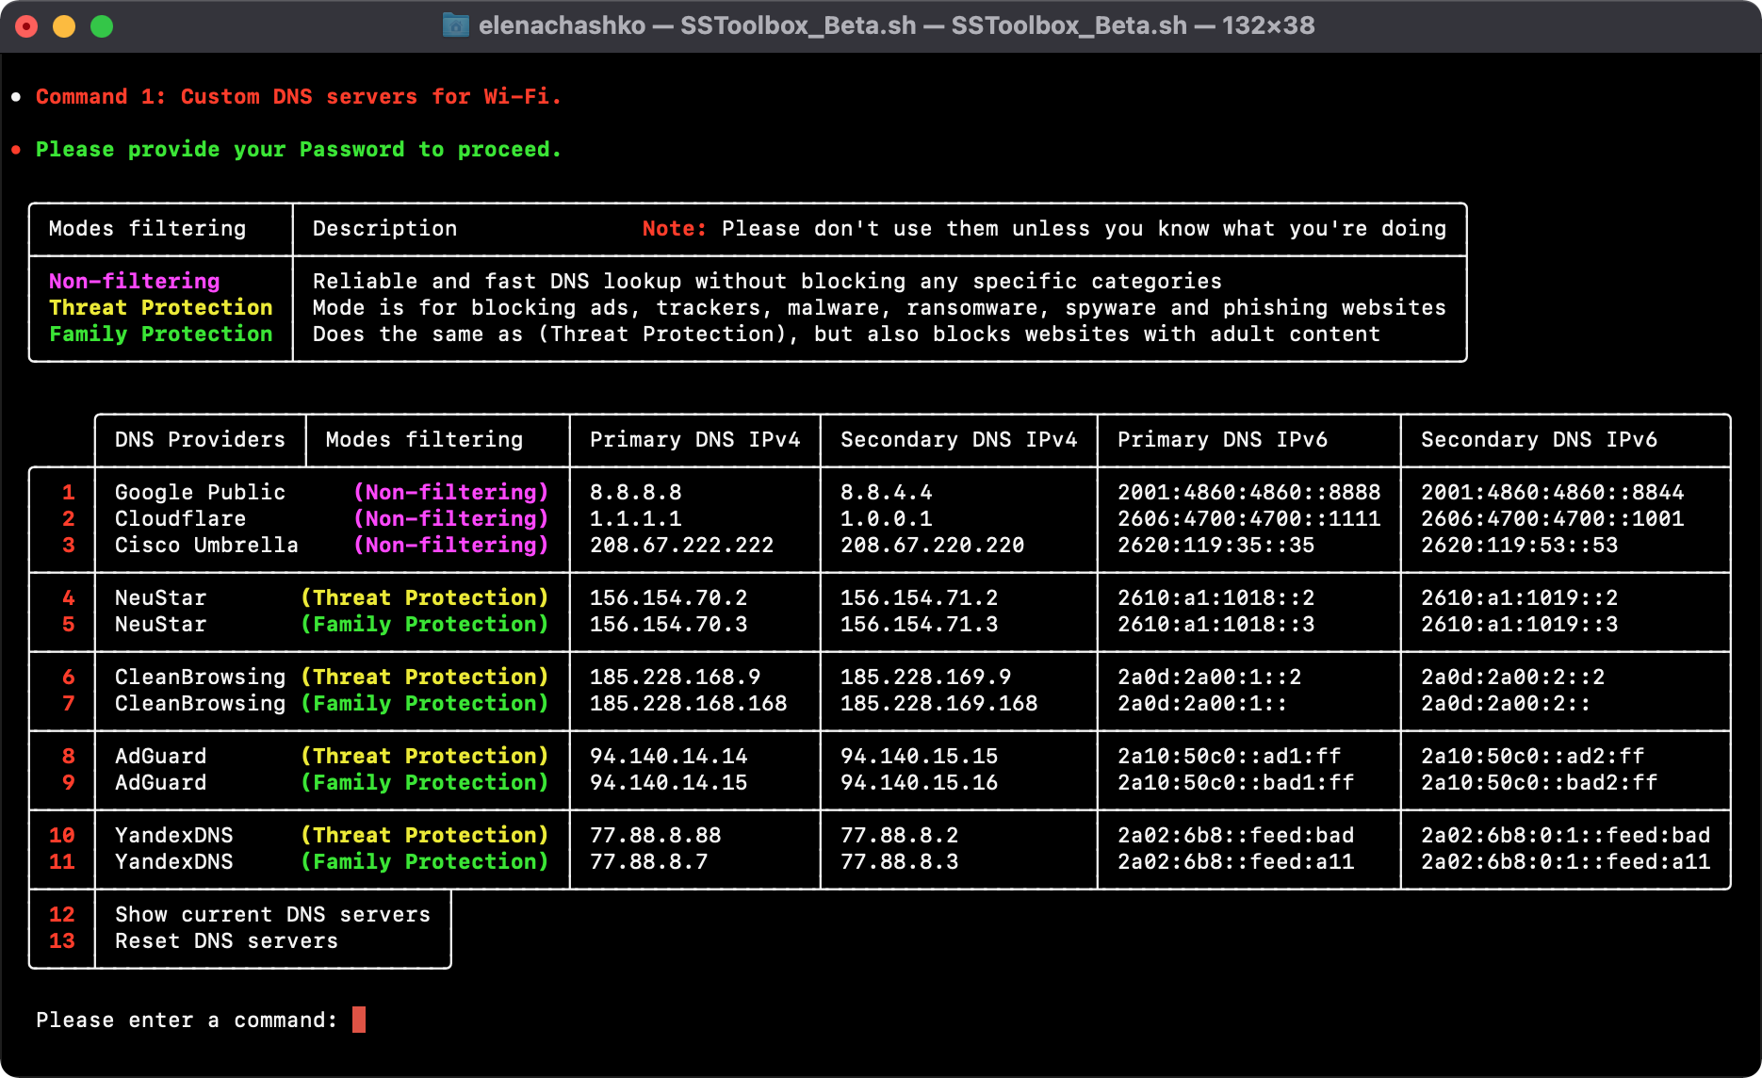1762x1078 pixels.
Task: Click the 'Primary DNS IPv4' column header
Action: click(x=695, y=440)
